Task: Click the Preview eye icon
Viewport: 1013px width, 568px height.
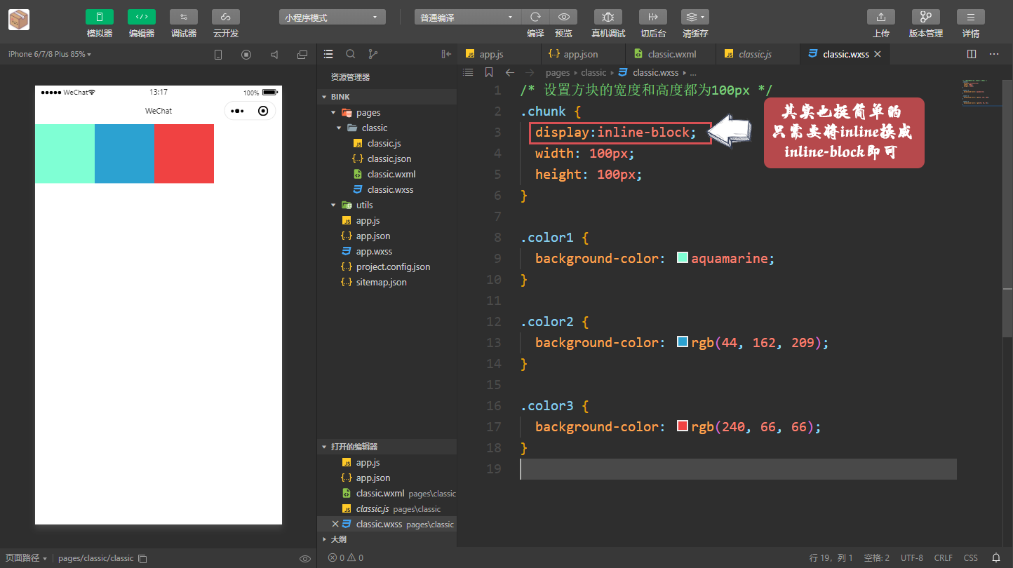Action: (x=563, y=17)
